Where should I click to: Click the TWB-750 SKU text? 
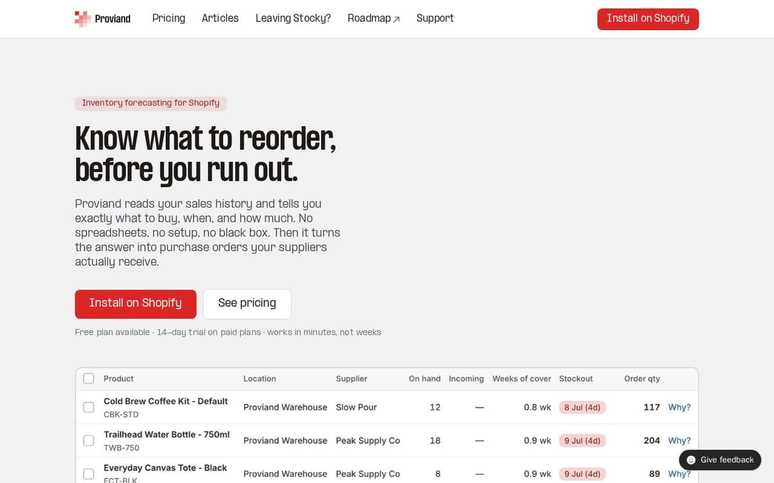[x=121, y=448]
